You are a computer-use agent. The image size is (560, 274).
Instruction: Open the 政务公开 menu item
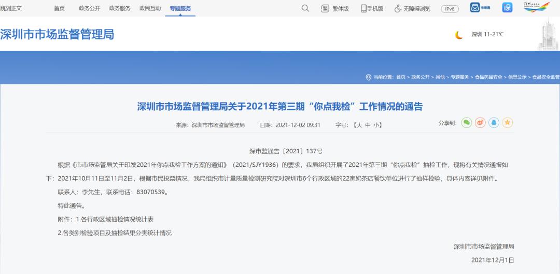click(x=90, y=8)
